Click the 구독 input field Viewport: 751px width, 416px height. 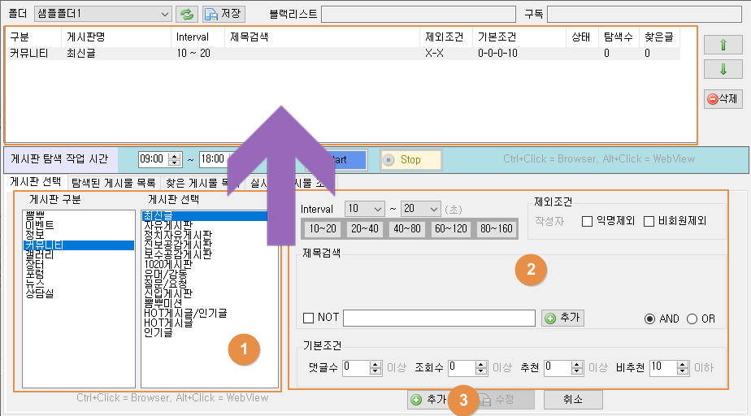[x=645, y=15]
